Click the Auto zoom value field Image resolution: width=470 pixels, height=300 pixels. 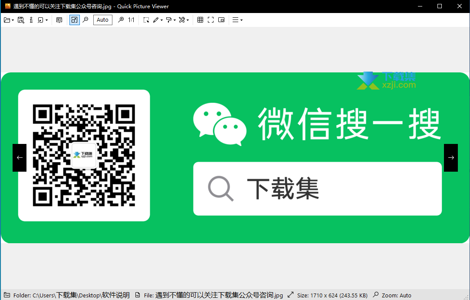[103, 20]
